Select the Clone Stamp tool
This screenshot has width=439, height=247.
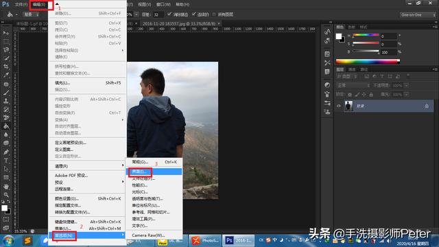[x=6, y=101]
